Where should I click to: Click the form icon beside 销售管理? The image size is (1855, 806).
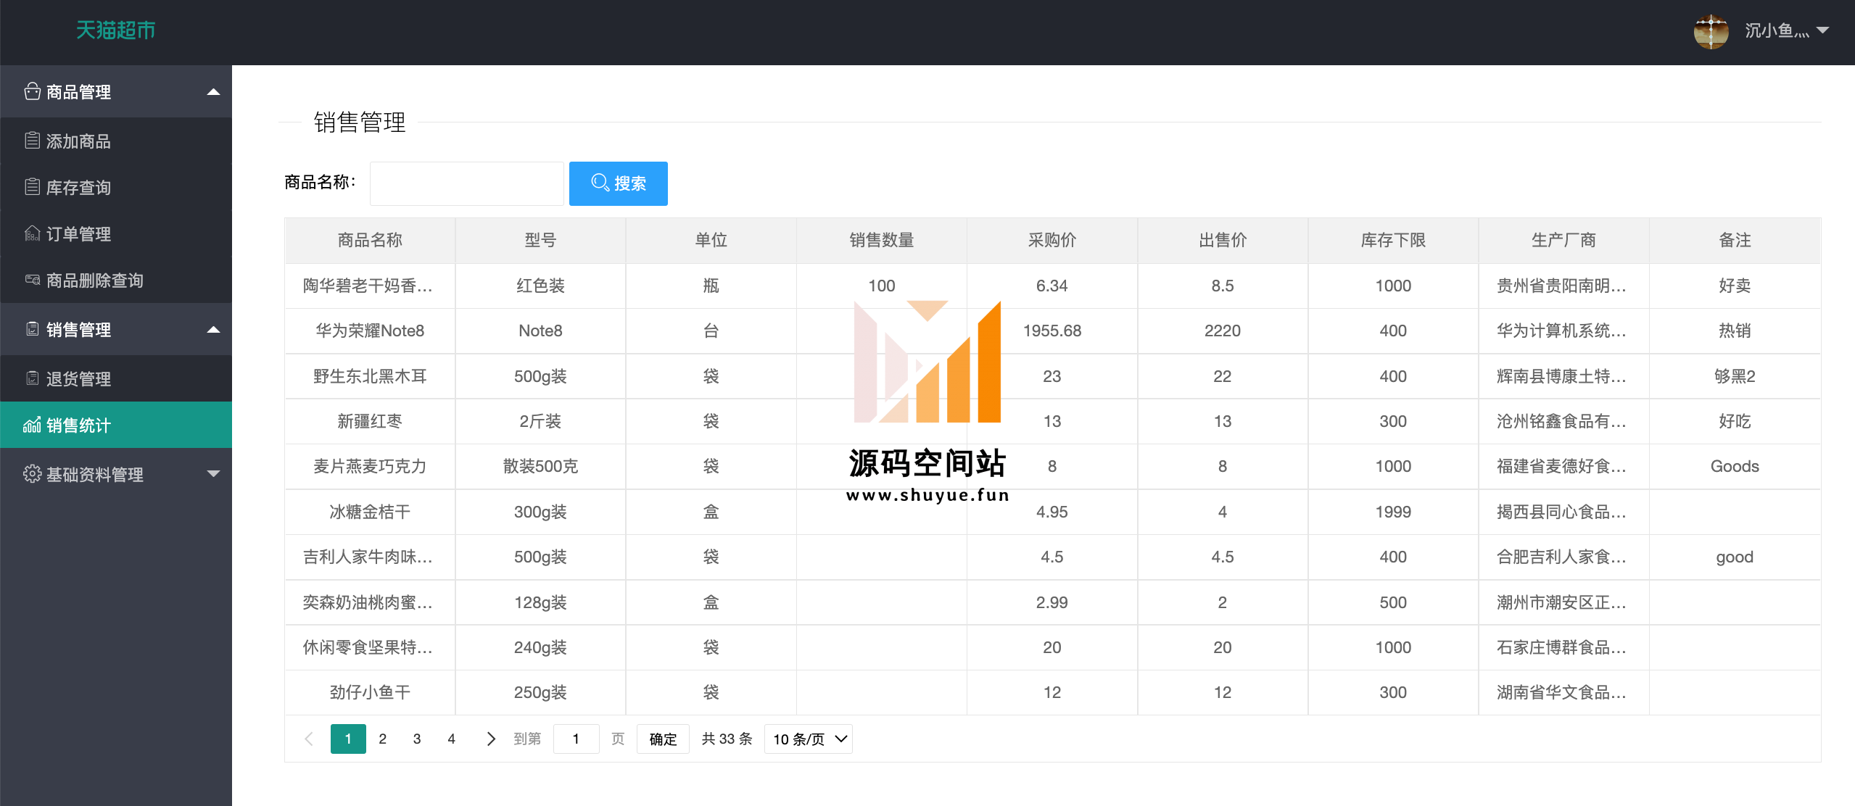[32, 329]
